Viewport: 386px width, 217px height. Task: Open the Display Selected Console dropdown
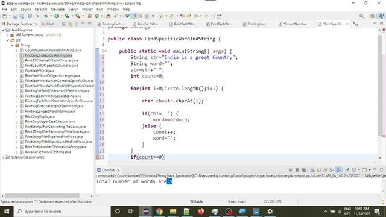tap(359, 170)
